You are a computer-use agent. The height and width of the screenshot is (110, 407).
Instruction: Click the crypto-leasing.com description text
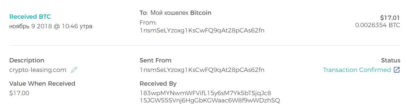point(38,70)
